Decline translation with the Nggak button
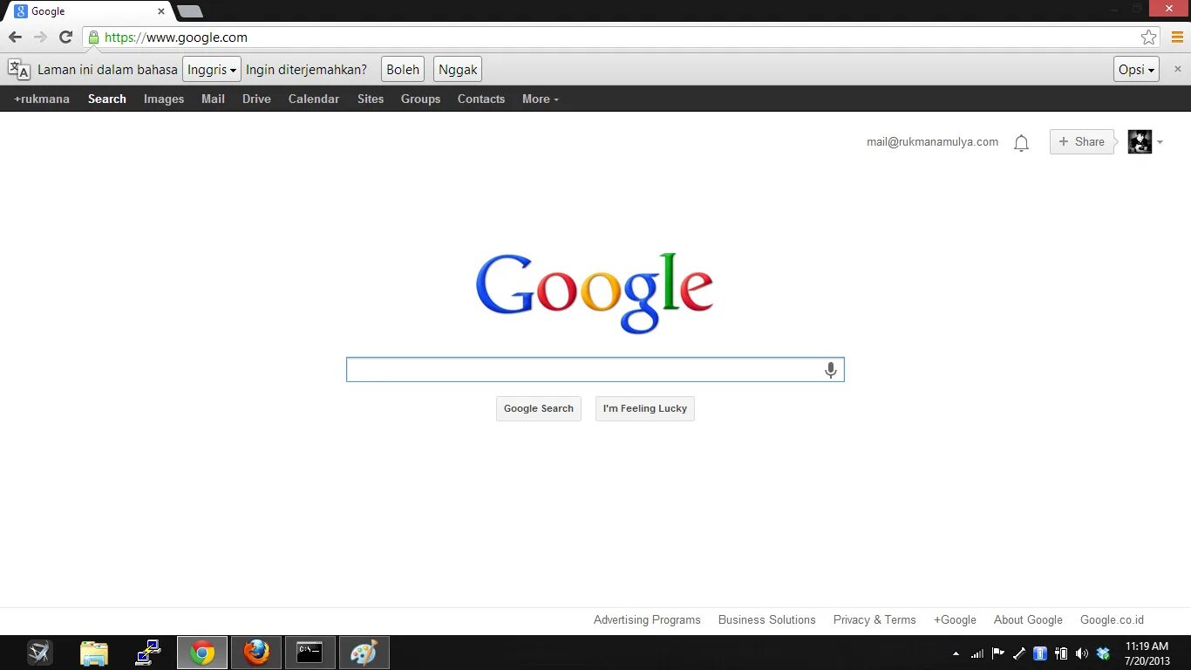 (x=458, y=70)
